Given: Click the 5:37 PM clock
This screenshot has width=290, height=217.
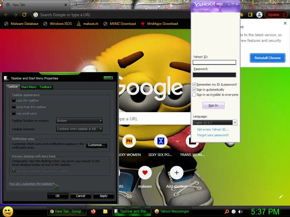Looking at the screenshot, I should pyautogui.click(x=265, y=212).
